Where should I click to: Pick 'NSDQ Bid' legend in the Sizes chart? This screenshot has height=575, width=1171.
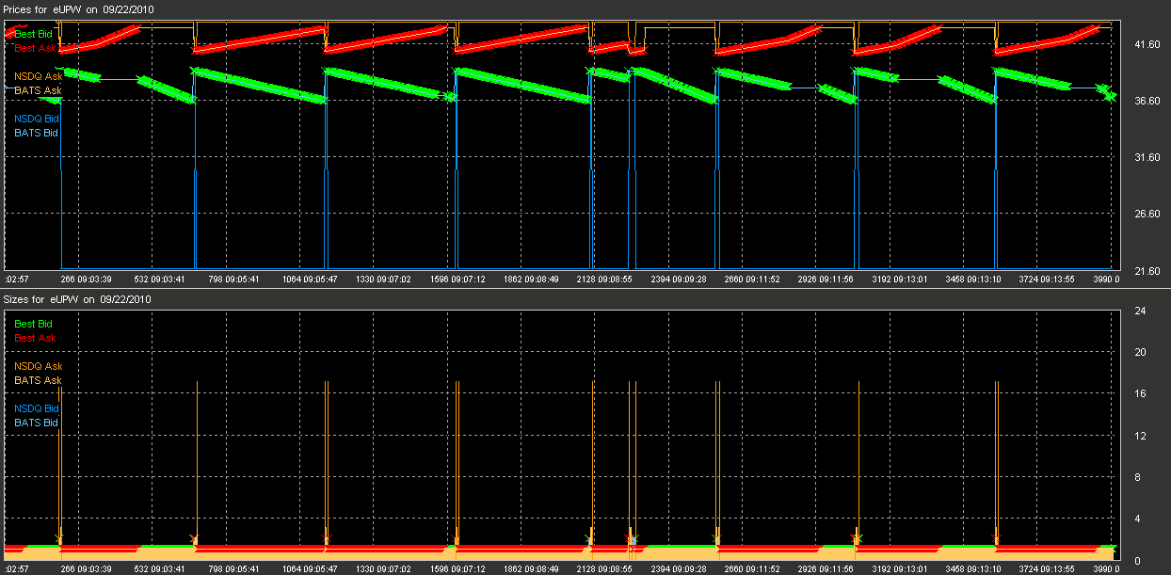[37, 408]
